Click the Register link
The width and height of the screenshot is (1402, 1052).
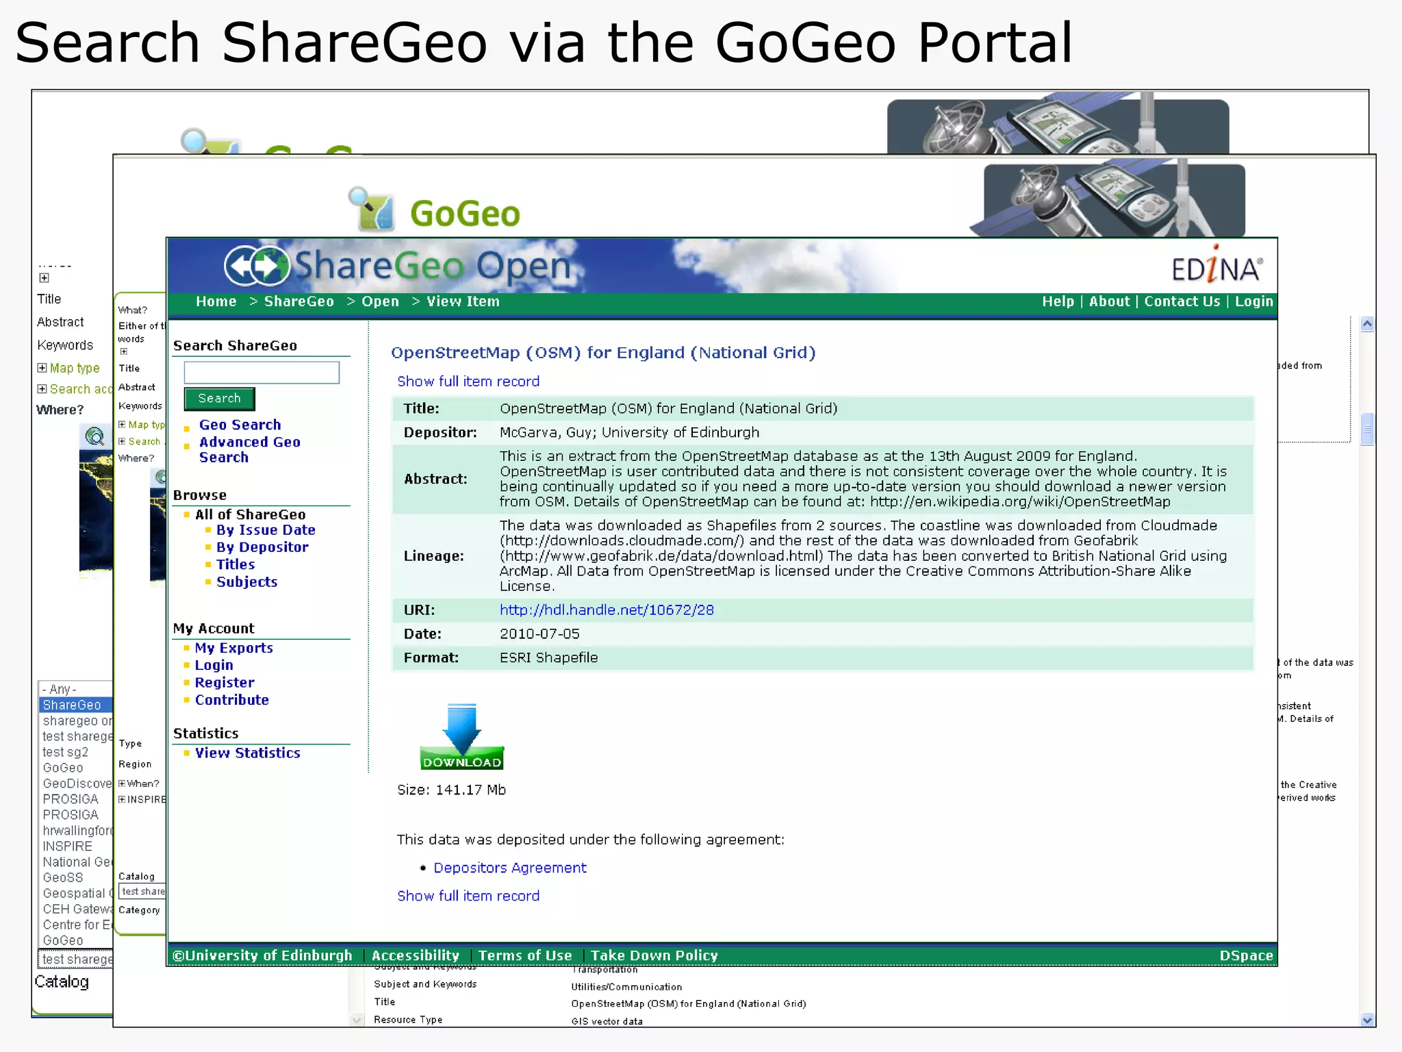[x=224, y=682]
